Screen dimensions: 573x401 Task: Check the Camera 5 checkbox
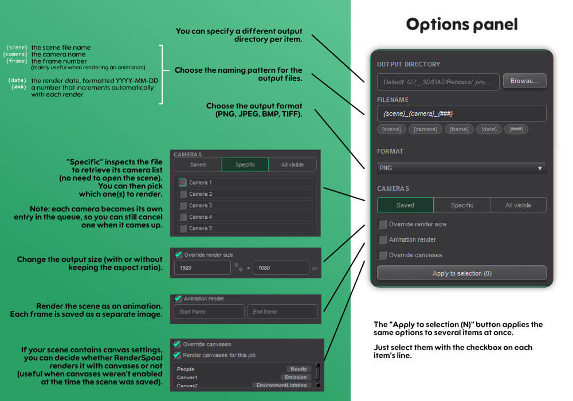[x=183, y=228]
